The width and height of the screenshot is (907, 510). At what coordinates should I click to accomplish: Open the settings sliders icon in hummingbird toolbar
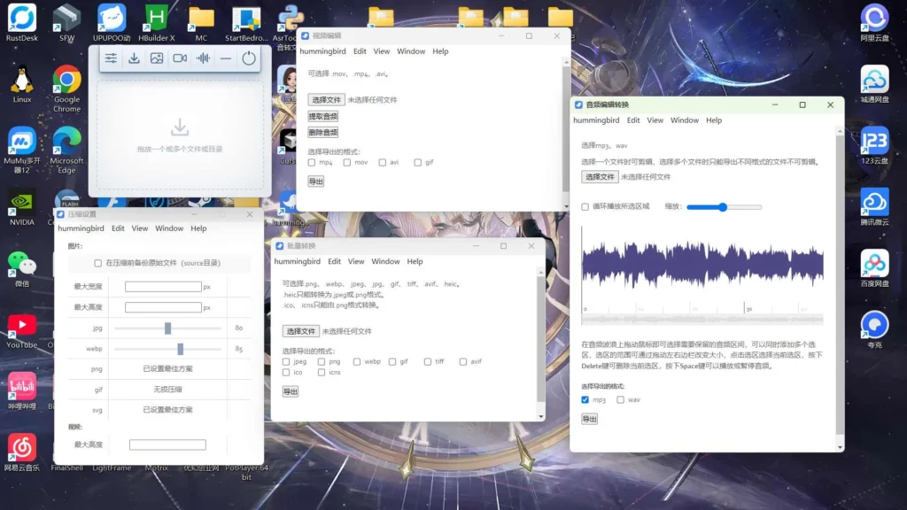111,58
